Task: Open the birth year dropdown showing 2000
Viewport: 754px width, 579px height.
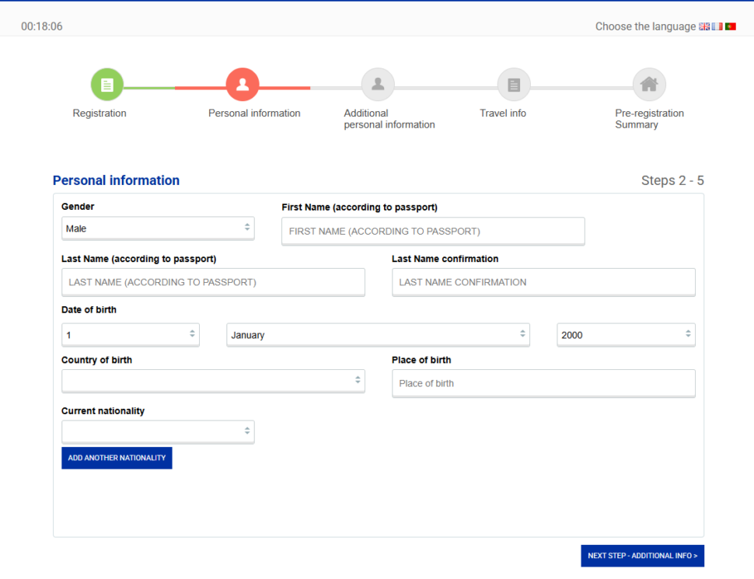Action: (626, 335)
